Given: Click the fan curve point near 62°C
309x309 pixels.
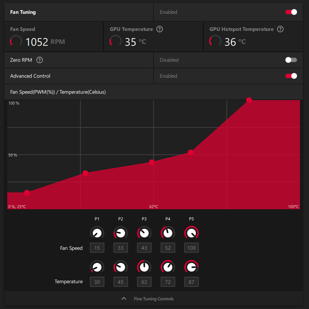Looking at the screenshot, I should 152,162.
